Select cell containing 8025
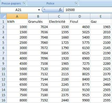The image size is (112, 103). pyautogui.click(x=80, y=74)
